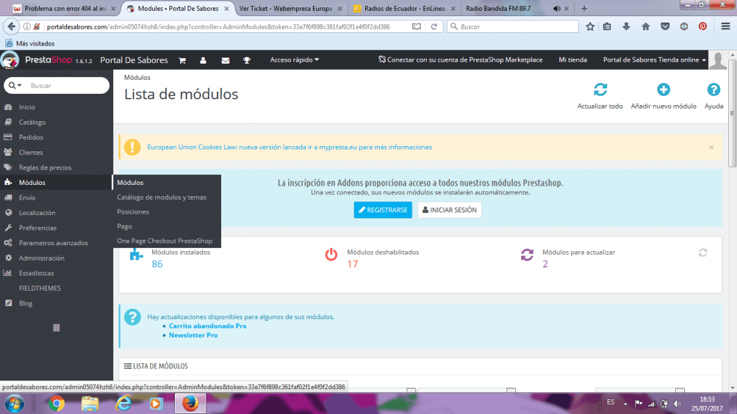Click the Pocket icon in toolbar
The width and height of the screenshot is (737, 414).
pyautogui.click(x=665, y=27)
